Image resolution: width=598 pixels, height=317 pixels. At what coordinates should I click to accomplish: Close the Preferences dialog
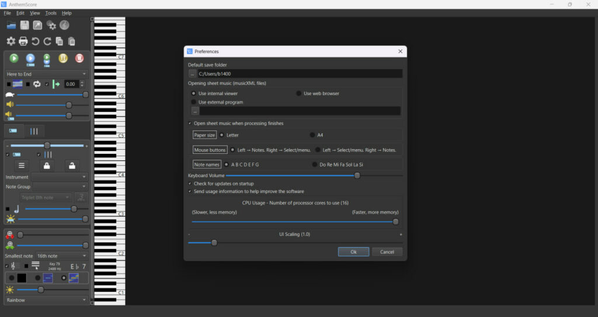tap(400, 51)
